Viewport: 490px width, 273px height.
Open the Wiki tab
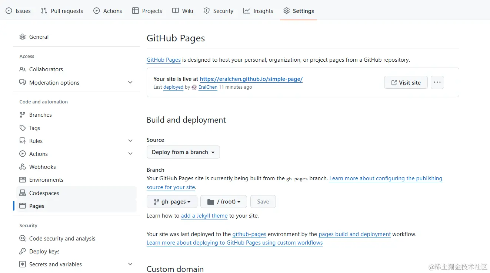(x=183, y=11)
